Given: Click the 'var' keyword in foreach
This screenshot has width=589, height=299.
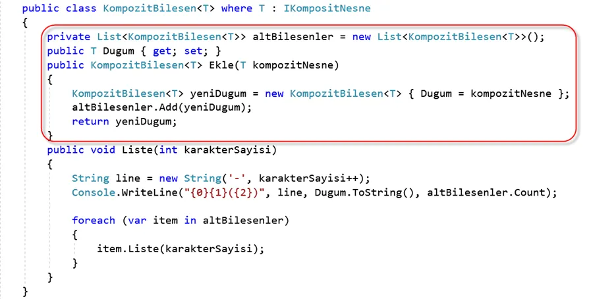Looking at the screenshot, I should 137,220.
